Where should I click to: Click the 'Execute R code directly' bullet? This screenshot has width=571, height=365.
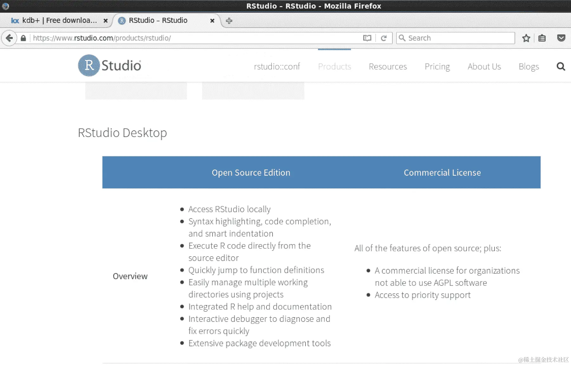tap(249, 252)
